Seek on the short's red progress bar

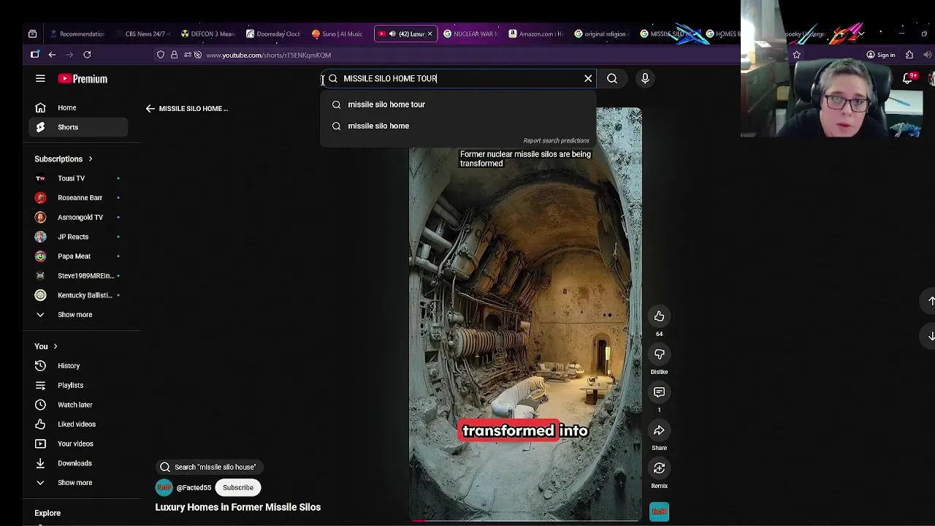click(525, 520)
